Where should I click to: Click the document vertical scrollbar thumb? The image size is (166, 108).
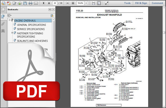click(x=164, y=32)
